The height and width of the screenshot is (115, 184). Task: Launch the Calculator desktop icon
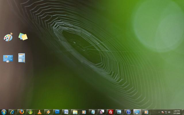pos(22,58)
